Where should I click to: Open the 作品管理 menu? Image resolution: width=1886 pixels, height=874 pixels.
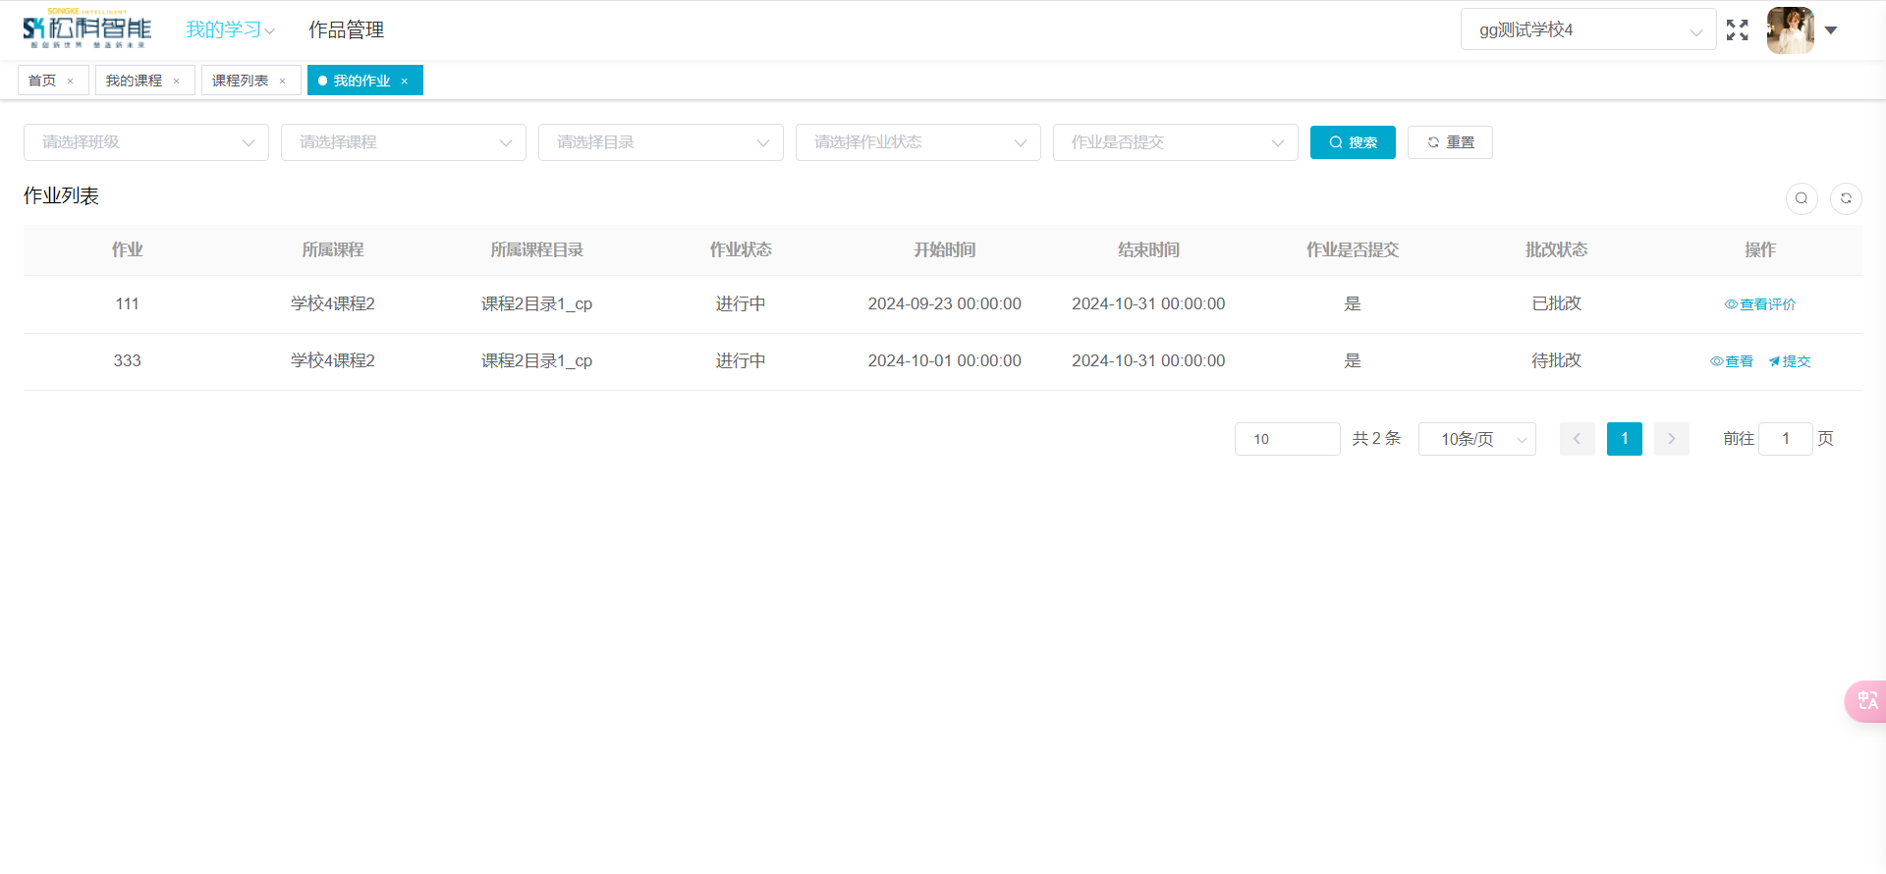[346, 30]
